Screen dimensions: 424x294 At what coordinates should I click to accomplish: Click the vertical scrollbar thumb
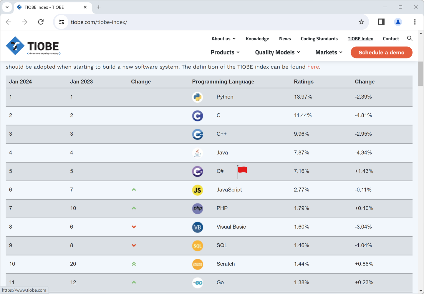421,74
